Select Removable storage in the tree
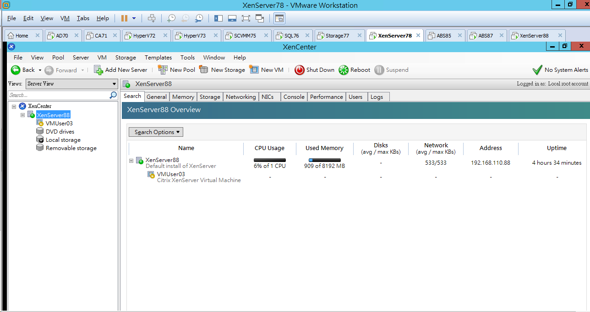 point(71,148)
